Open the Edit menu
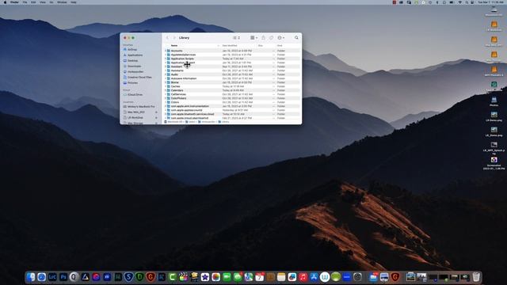Image resolution: width=507 pixels, height=285 pixels. tap(33, 2)
